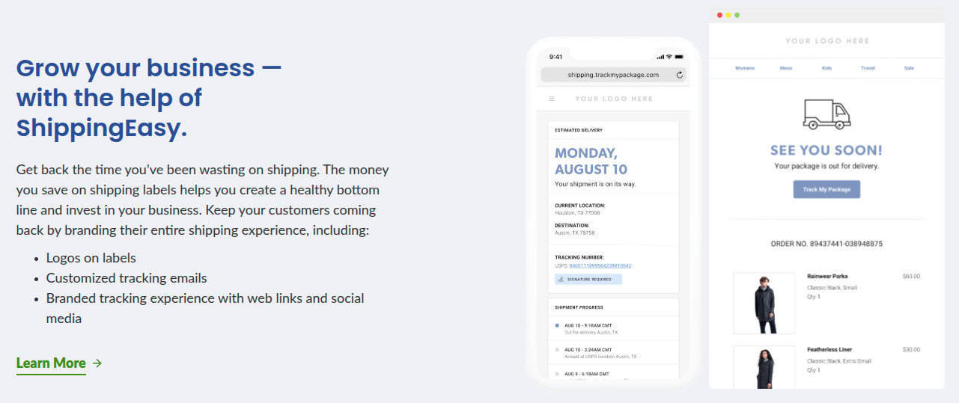Go to the Travel navigation item

[x=868, y=68]
